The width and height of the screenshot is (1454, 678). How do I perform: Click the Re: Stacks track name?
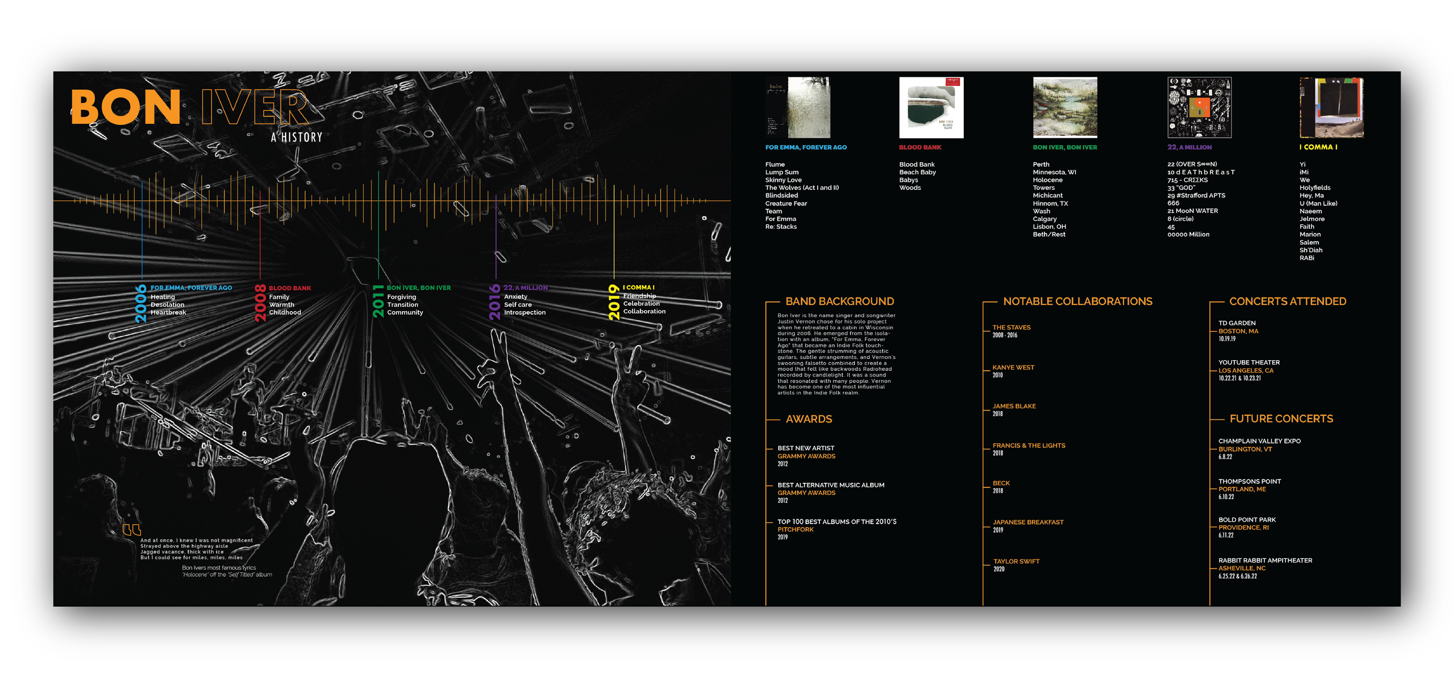[781, 227]
